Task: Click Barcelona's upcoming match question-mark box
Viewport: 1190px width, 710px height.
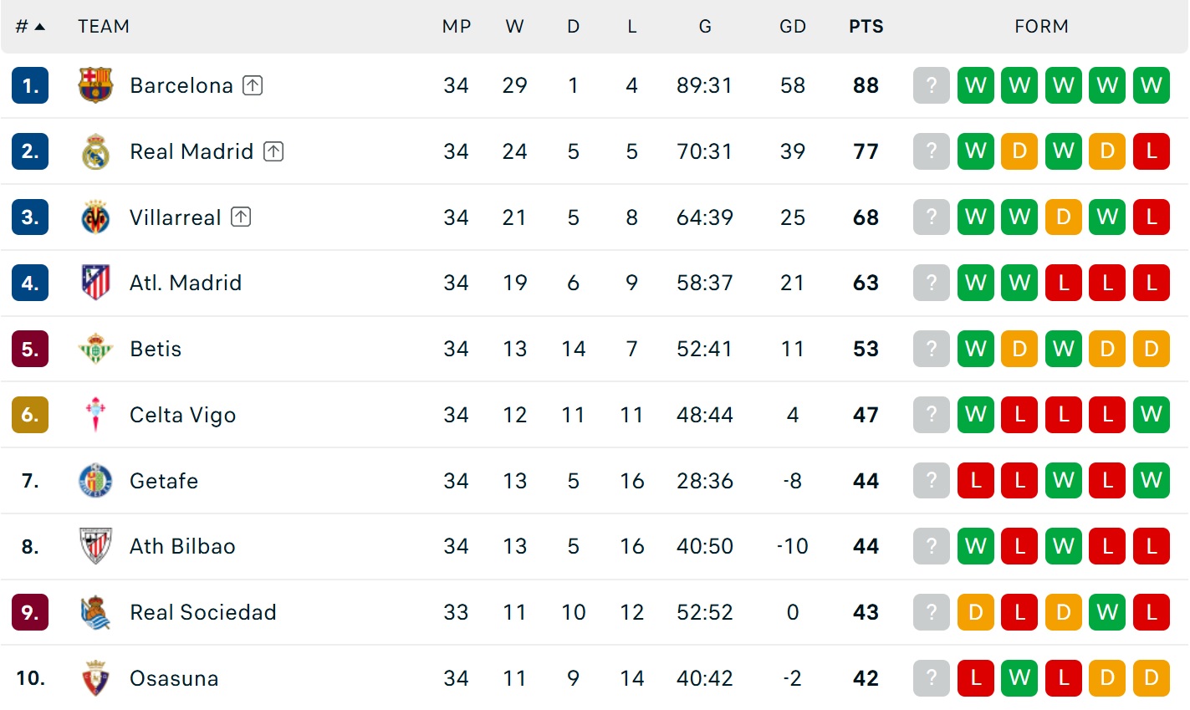Action: pos(932,85)
